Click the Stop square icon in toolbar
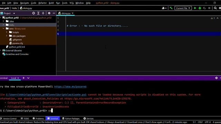 pos(209,8)
